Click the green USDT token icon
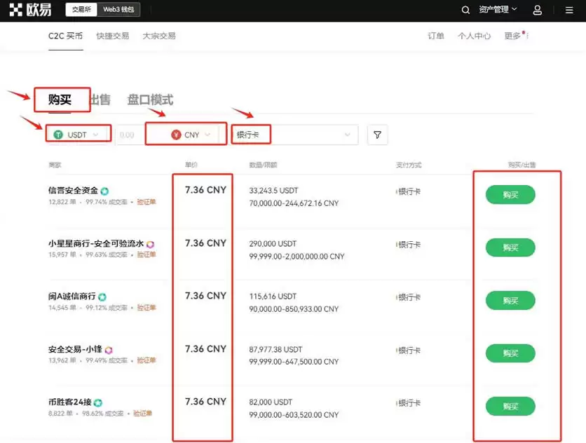This screenshot has width=586, height=443. click(57, 134)
